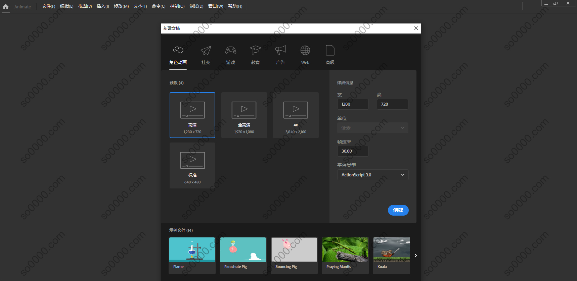
Task: Select the 社交 paper plane icon
Action: [206, 50]
